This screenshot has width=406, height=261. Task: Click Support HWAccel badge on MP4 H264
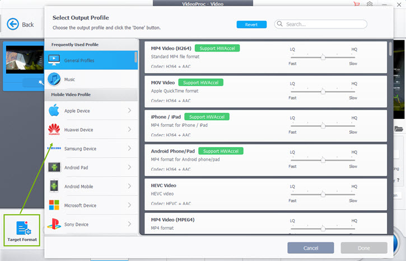pyautogui.click(x=217, y=48)
